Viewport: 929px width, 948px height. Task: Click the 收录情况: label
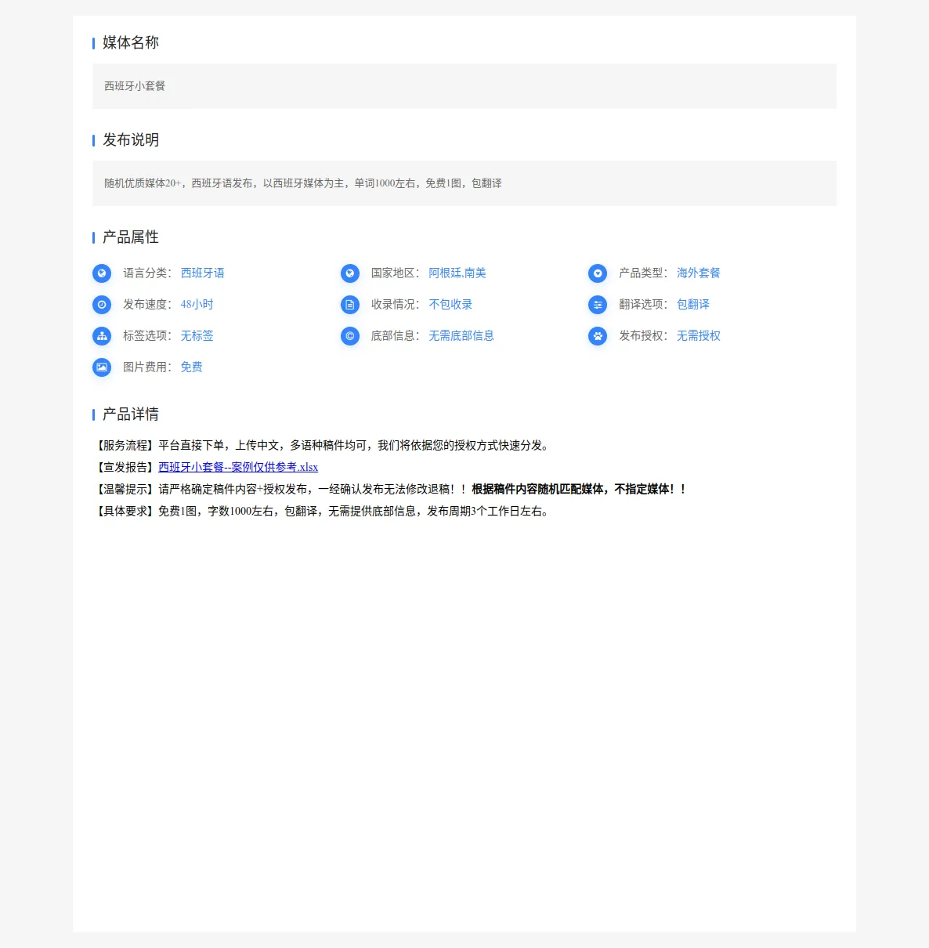click(x=396, y=305)
